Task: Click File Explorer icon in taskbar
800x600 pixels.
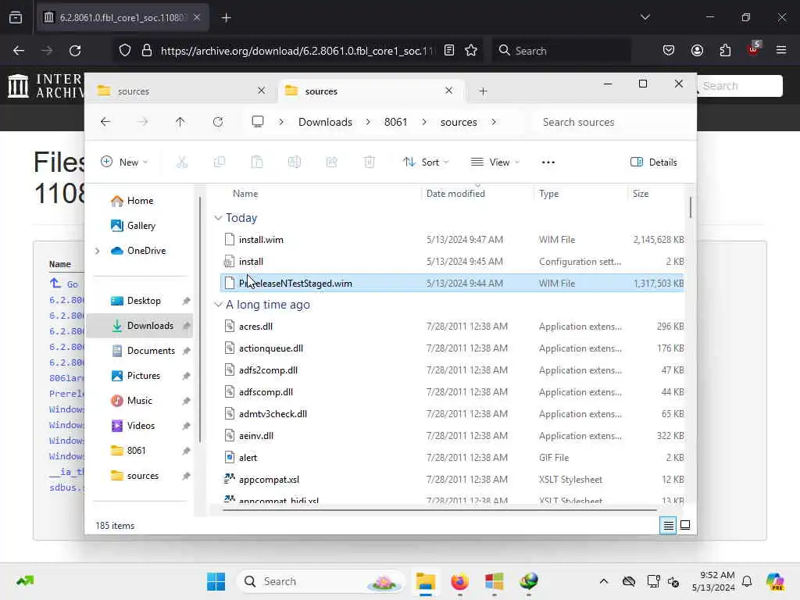Action: tap(426, 581)
